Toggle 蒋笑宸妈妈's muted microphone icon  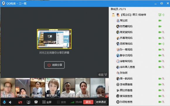coord(163,32)
